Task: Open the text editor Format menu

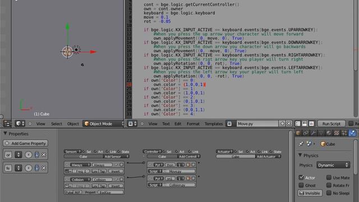Action: (x=193, y=123)
